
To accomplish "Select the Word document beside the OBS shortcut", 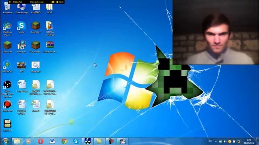I will coord(21,86).
